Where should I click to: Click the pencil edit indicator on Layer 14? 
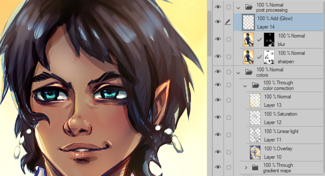coord(228,22)
